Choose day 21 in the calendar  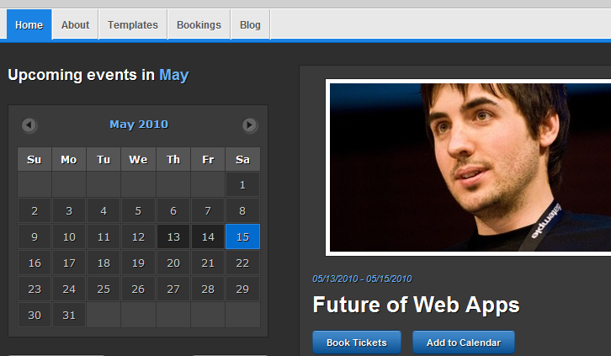pos(208,263)
